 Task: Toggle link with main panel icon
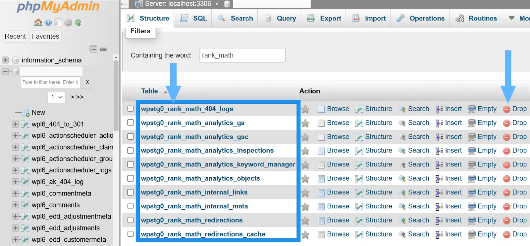(x=103, y=49)
